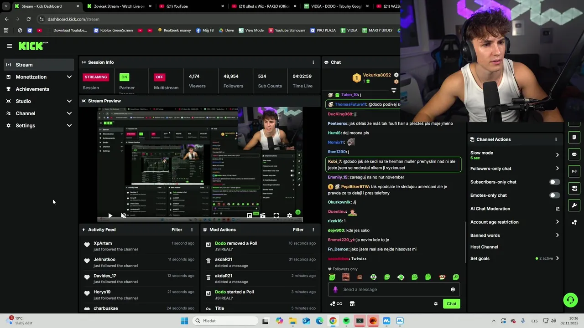Toggle Subscribers-only chat switch

tap(554, 182)
